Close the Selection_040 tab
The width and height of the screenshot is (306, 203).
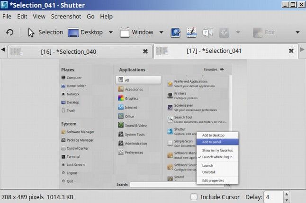point(145,51)
